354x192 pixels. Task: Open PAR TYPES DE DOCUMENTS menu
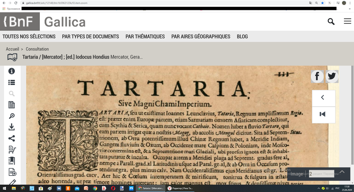[x=91, y=36]
